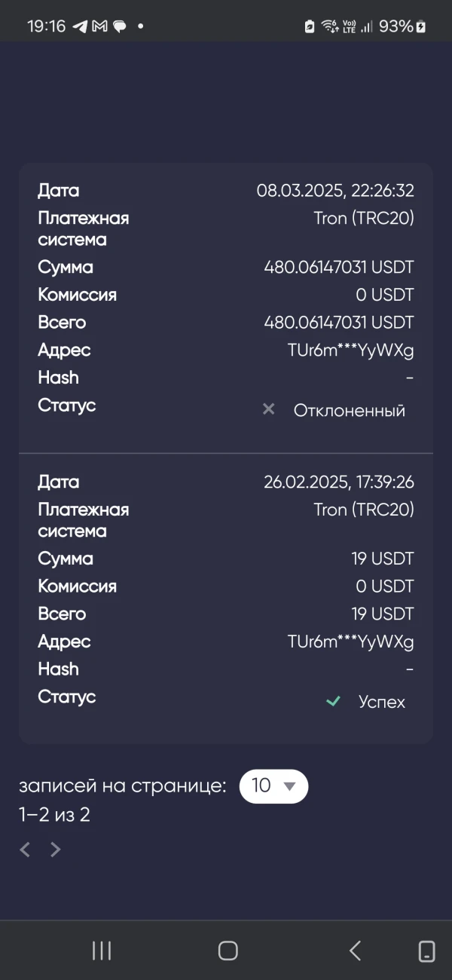Tap the Gmail notification icon
The image size is (452, 980).
point(99,26)
